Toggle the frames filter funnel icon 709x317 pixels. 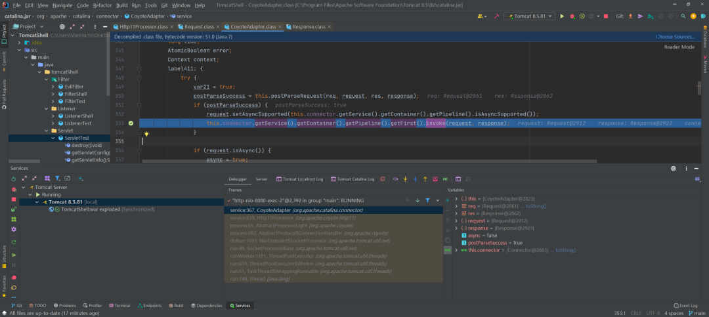427,200
